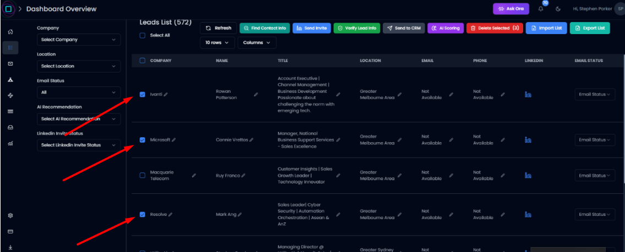Tick the Select All checkbox
This screenshot has width=625, height=252.
click(x=142, y=35)
